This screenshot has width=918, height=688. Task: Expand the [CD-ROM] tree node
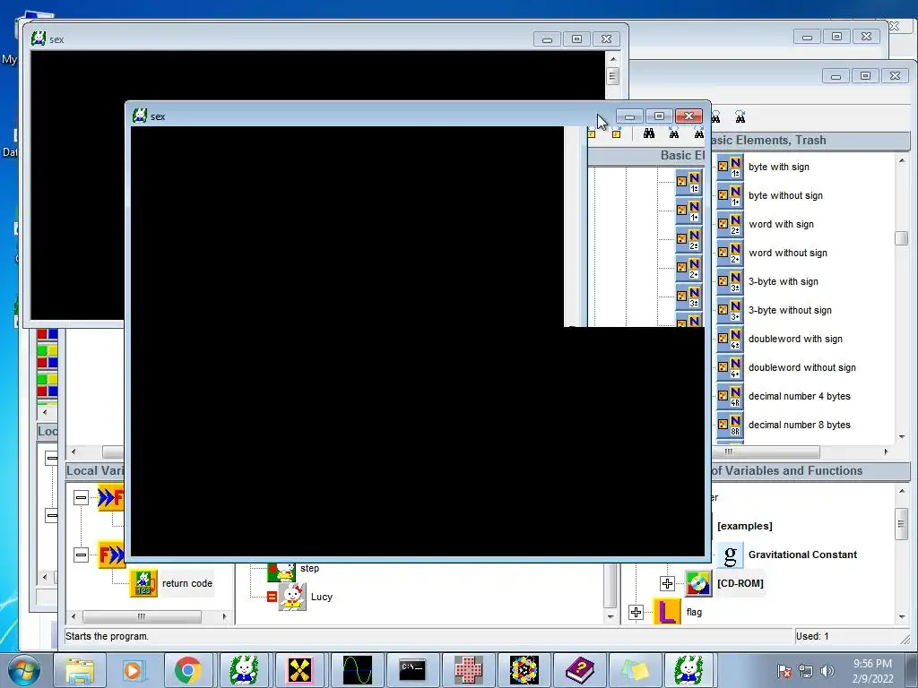(667, 583)
